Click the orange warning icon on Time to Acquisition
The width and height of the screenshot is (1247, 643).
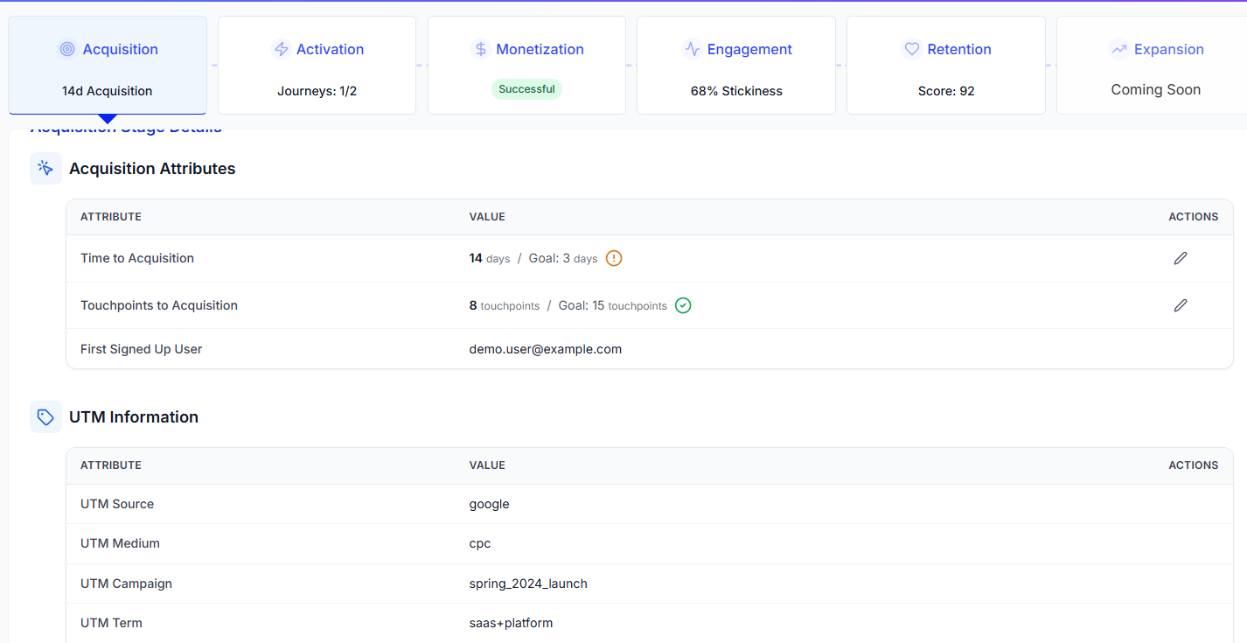click(x=613, y=258)
